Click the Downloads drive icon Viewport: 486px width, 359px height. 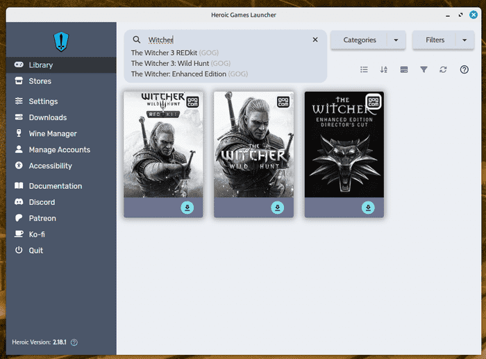point(19,117)
